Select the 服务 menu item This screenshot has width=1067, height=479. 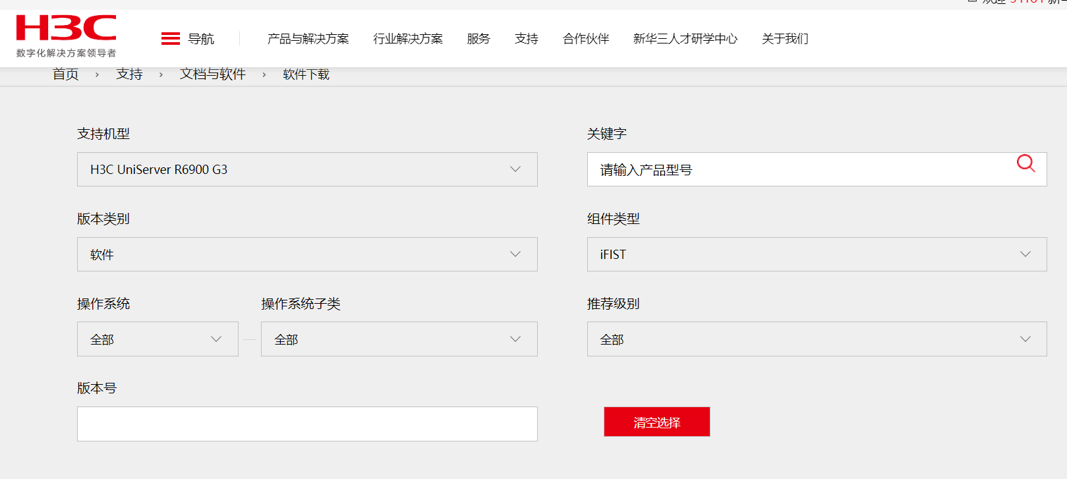(x=478, y=39)
